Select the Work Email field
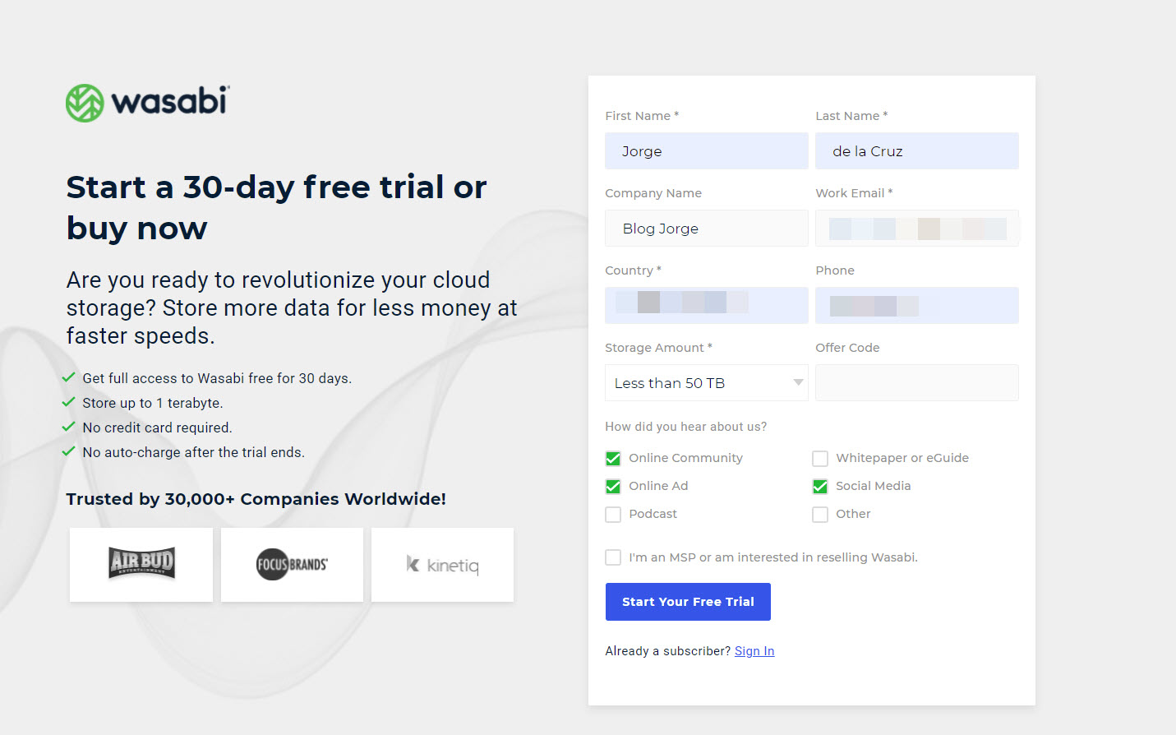Image resolution: width=1176 pixels, height=735 pixels. pos(917,229)
